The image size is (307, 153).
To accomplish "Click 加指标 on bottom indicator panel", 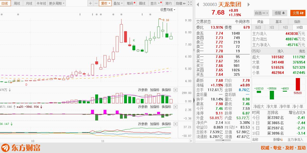I will (155, 124).
